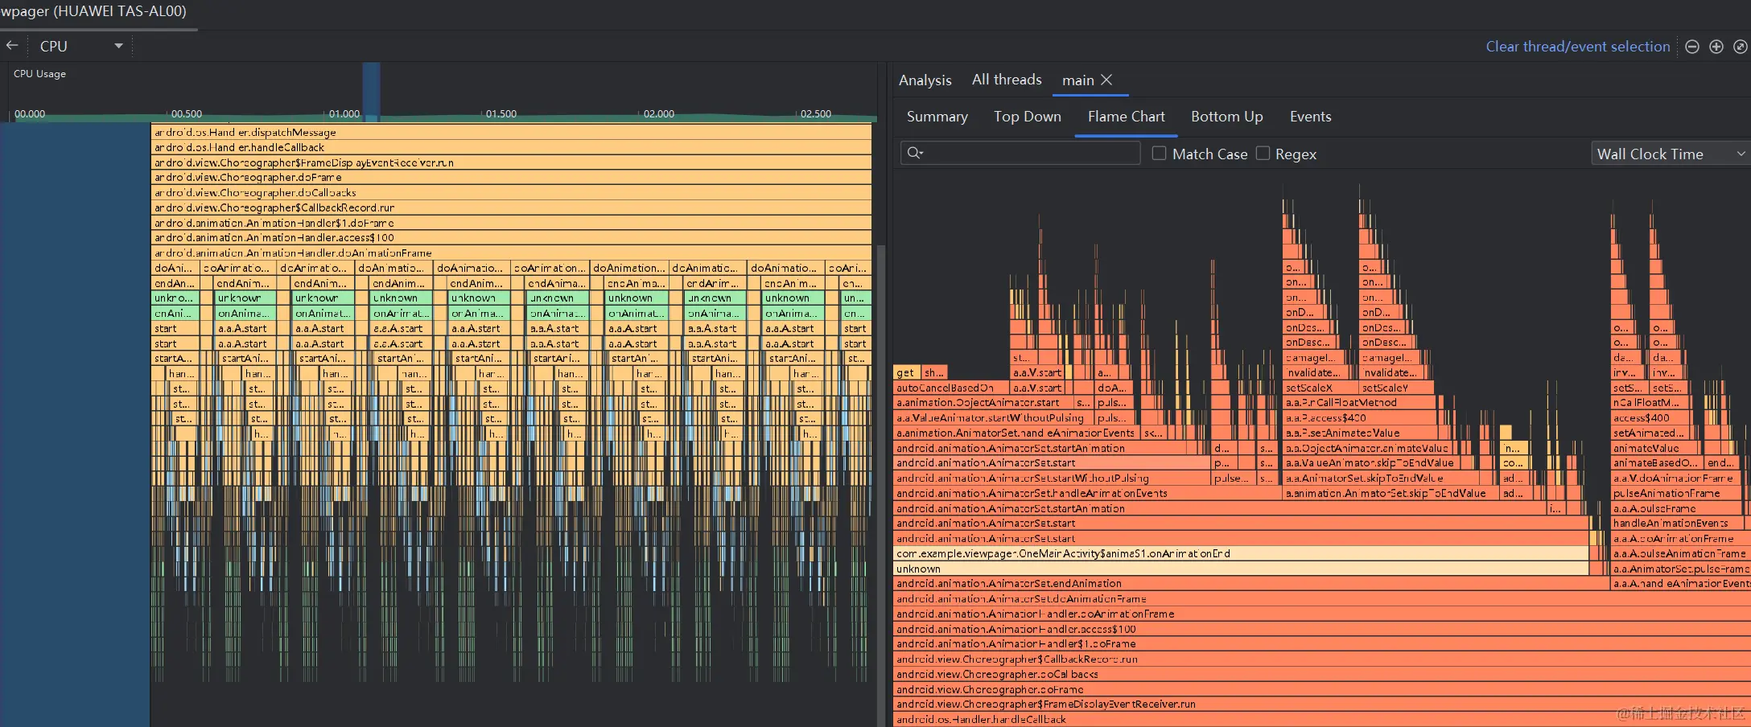Click the Clear thread/event selection link
This screenshot has height=727, width=1751.
click(1578, 47)
